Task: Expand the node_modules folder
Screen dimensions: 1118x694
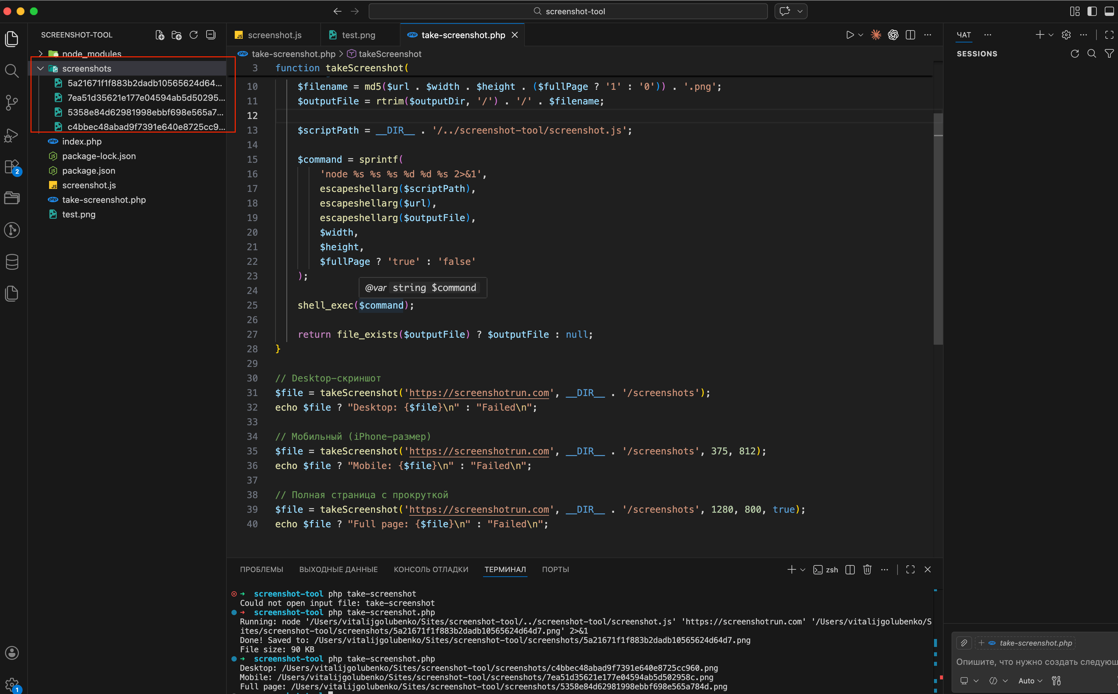Action: (x=40, y=54)
